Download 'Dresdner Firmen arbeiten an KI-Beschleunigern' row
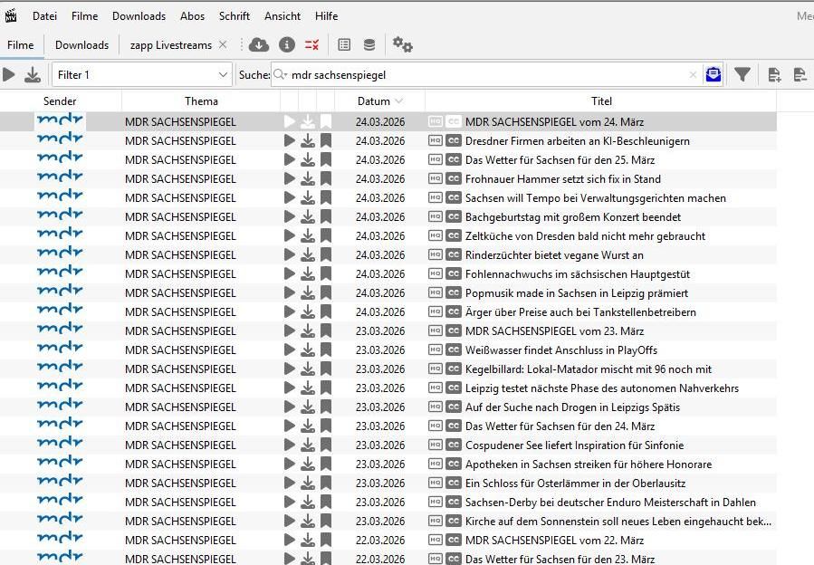This screenshot has height=565, width=814. point(308,140)
